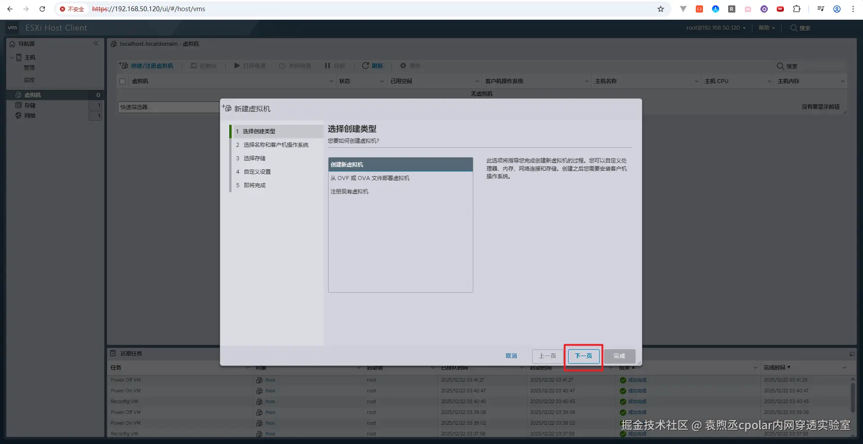Click the fnos VM icon in first task row

pyautogui.click(x=259, y=380)
